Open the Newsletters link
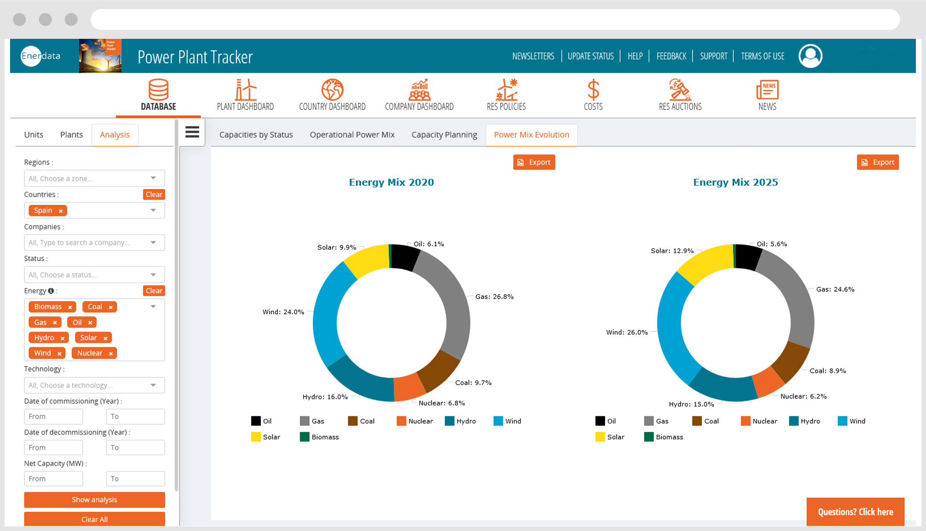The height and width of the screenshot is (531, 926). tap(533, 55)
